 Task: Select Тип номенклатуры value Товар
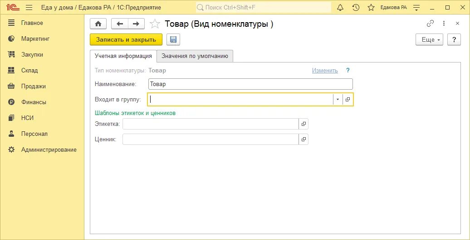point(157,71)
